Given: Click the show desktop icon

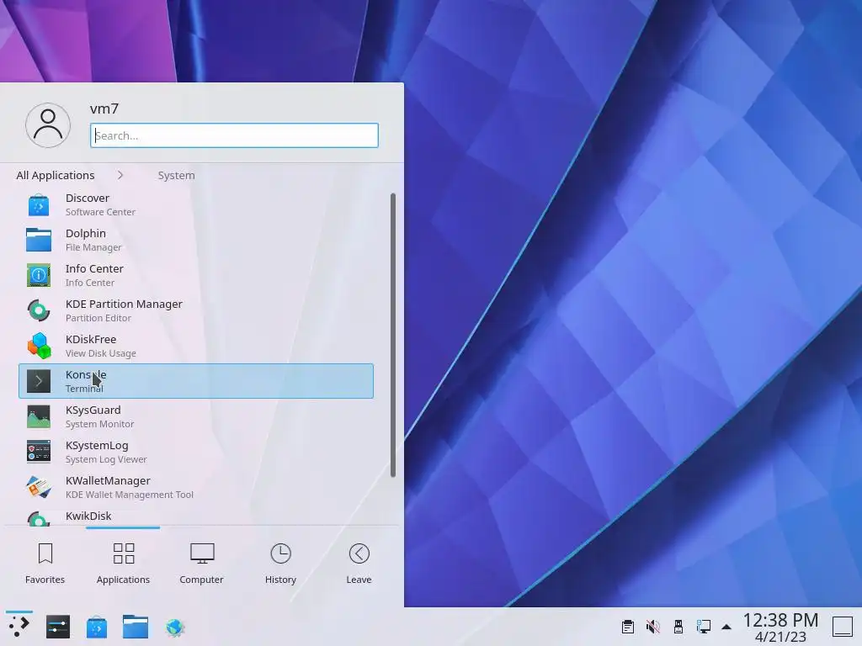Looking at the screenshot, I should coord(842,626).
